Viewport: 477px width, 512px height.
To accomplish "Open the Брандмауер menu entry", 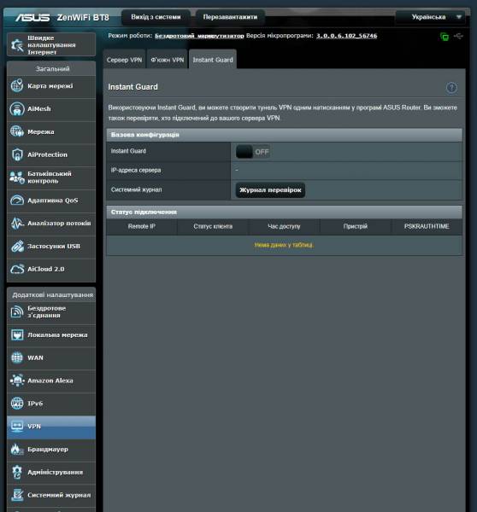I will 51,450.
